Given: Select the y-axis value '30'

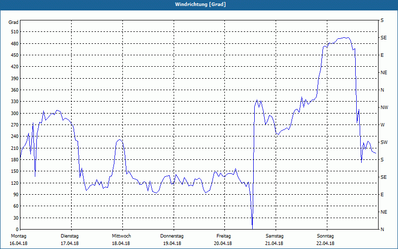Looking at the screenshot, I should [16, 218].
